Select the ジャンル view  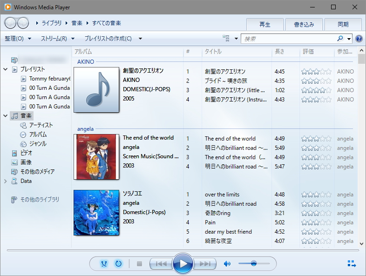click(x=38, y=144)
